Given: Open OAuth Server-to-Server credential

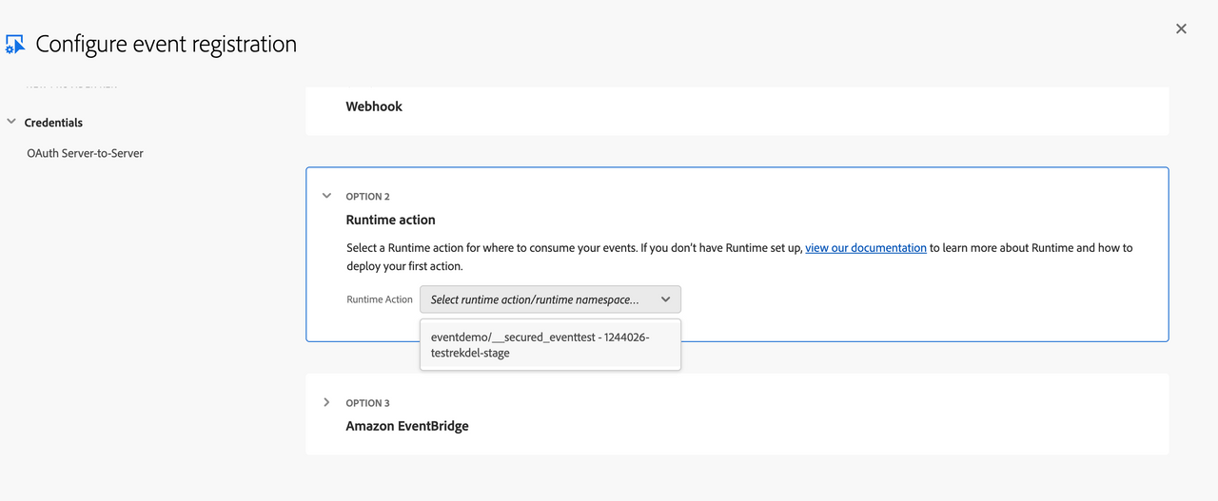Looking at the screenshot, I should click(86, 153).
